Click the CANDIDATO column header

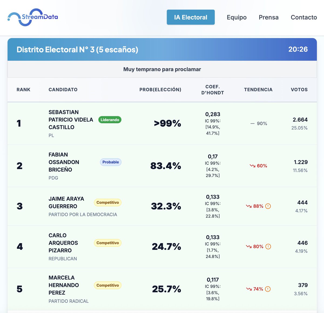[63, 90]
